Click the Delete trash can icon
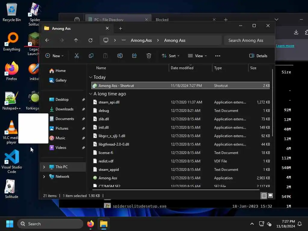Screen dimensions: 308x231 point(149,56)
